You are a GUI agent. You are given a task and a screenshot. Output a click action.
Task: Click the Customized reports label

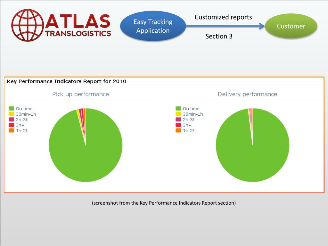coord(223,17)
